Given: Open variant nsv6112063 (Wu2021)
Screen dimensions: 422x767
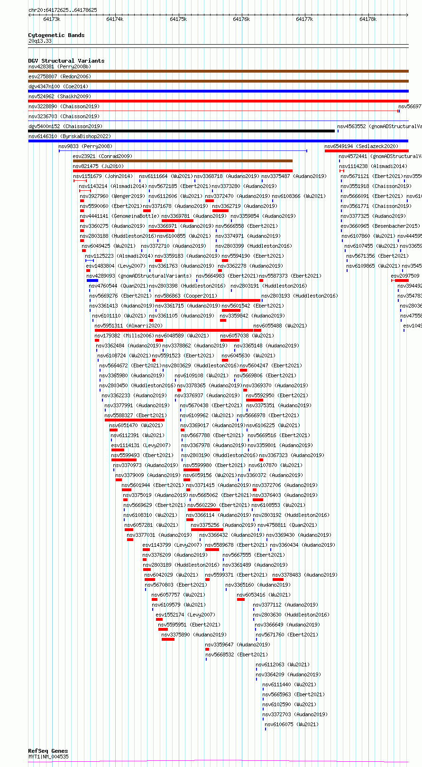Looking at the screenshot, I should point(283,664).
